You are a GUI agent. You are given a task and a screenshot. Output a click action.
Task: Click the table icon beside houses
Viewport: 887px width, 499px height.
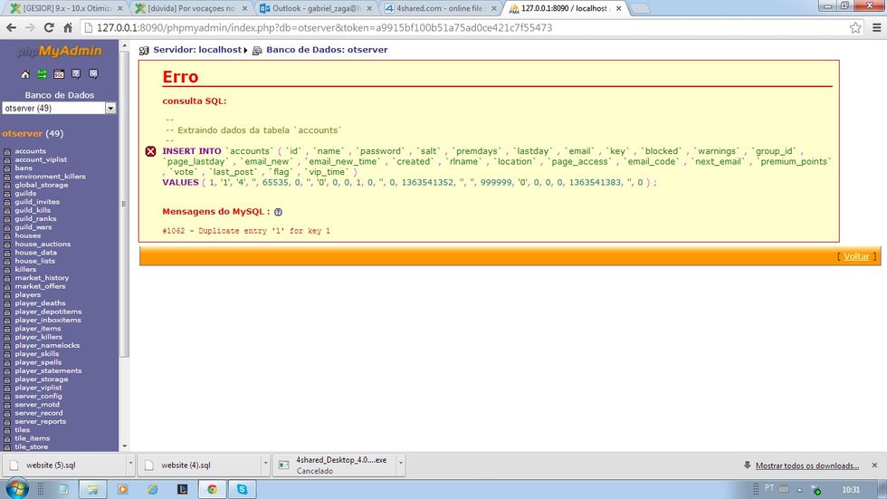(7, 236)
